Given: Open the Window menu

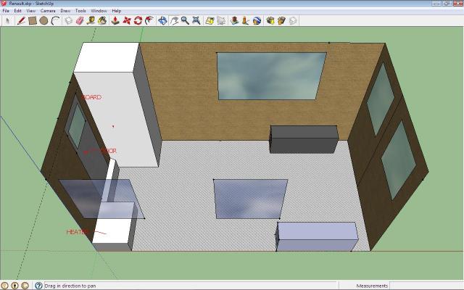Looking at the screenshot, I should [99, 11].
